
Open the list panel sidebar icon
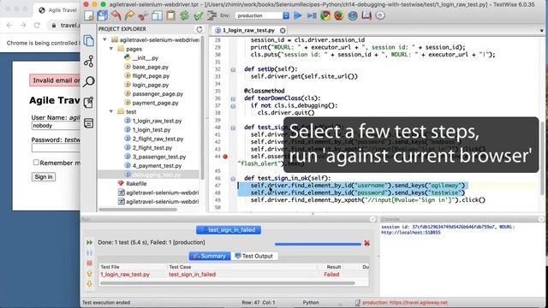(x=89, y=123)
